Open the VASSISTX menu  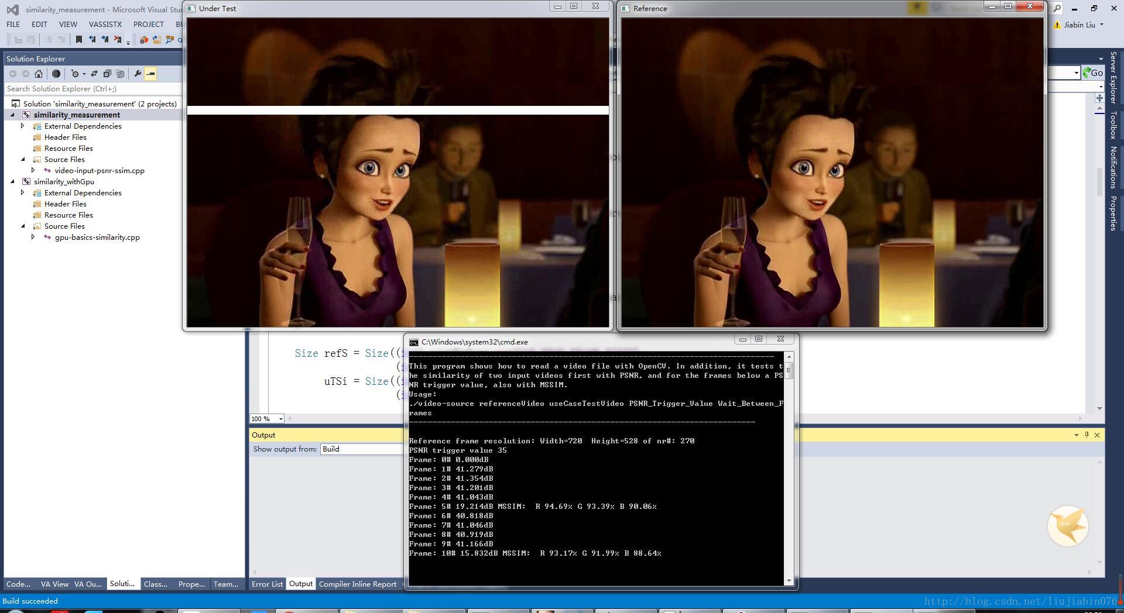[105, 25]
